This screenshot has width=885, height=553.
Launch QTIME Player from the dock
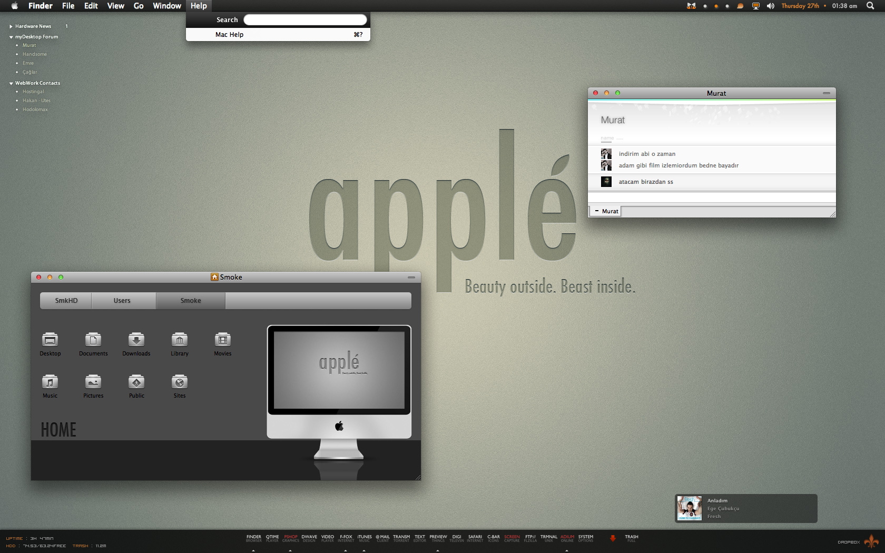point(272,538)
